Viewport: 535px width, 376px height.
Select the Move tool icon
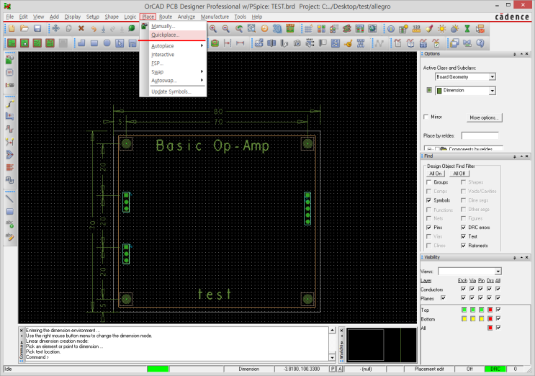point(55,29)
